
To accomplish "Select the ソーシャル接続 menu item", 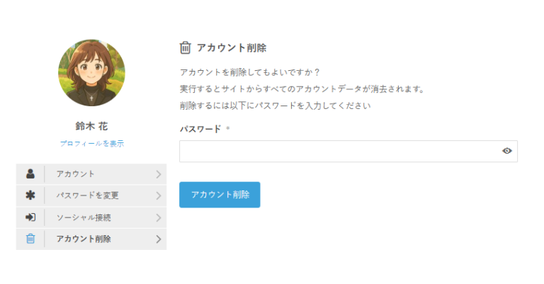I will 84,217.
